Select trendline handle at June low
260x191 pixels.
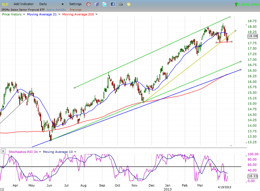[x=51, y=140]
